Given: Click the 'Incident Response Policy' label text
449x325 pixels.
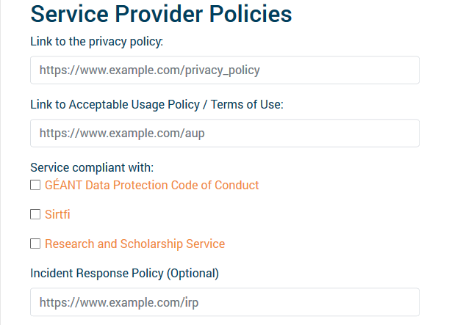Looking at the screenshot, I should tap(96, 274).
